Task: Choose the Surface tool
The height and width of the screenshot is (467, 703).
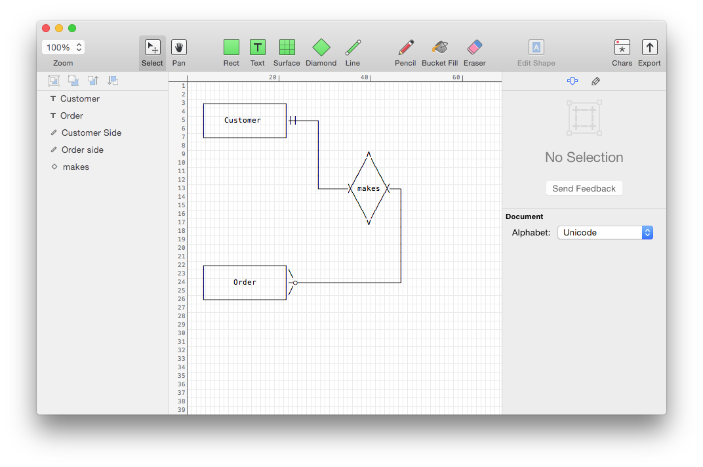Action: tap(287, 48)
